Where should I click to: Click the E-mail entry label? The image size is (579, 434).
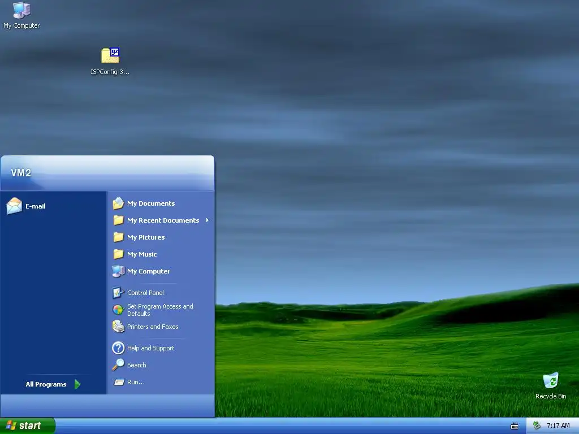pos(36,206)
